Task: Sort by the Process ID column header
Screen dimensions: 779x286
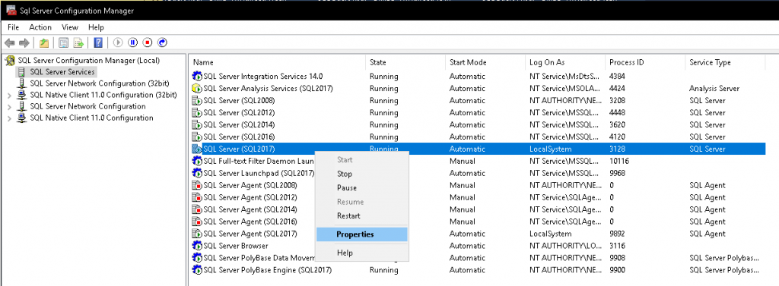Action: 645,62
